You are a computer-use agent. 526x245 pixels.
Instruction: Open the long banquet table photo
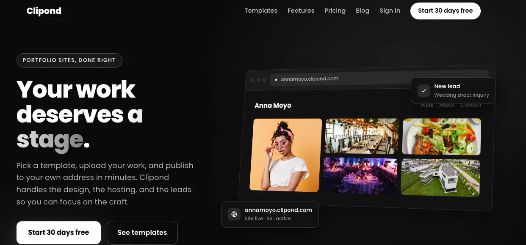362,136
